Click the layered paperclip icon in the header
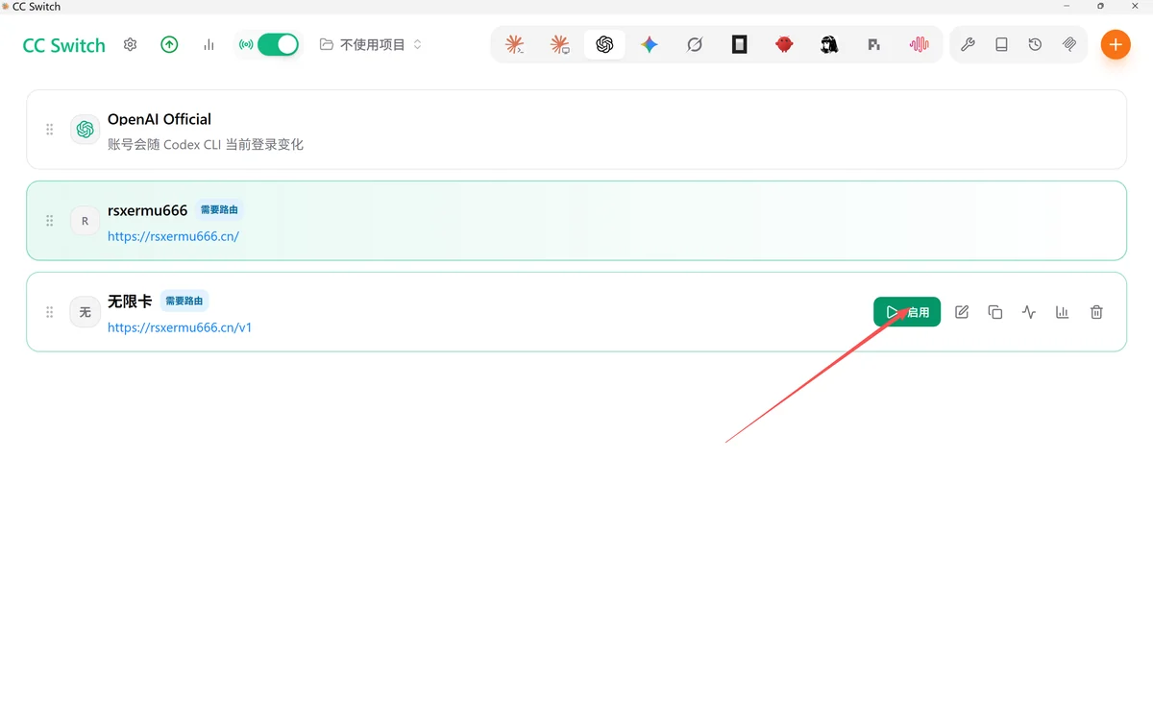 click(x=1068, y=44)
